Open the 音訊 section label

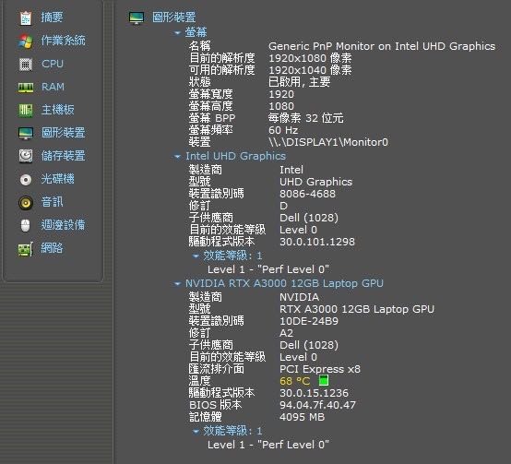[x=53, y=202]
